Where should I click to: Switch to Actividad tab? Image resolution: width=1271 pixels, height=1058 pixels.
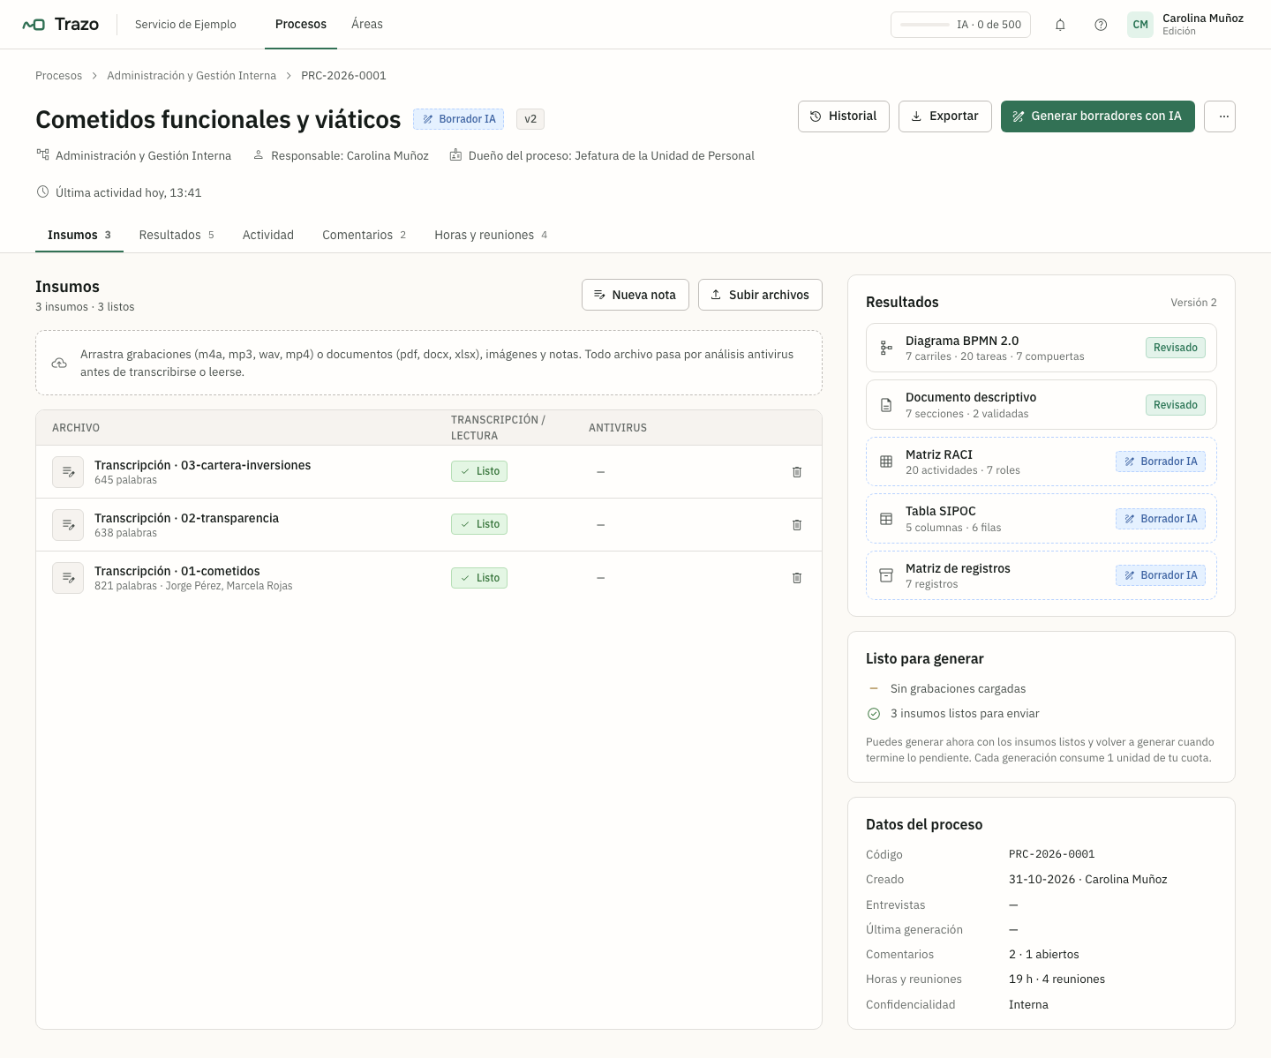(x=268, y=235)
